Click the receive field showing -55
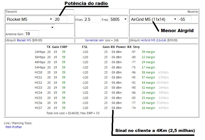205x140 pixels. coord(185,19)
